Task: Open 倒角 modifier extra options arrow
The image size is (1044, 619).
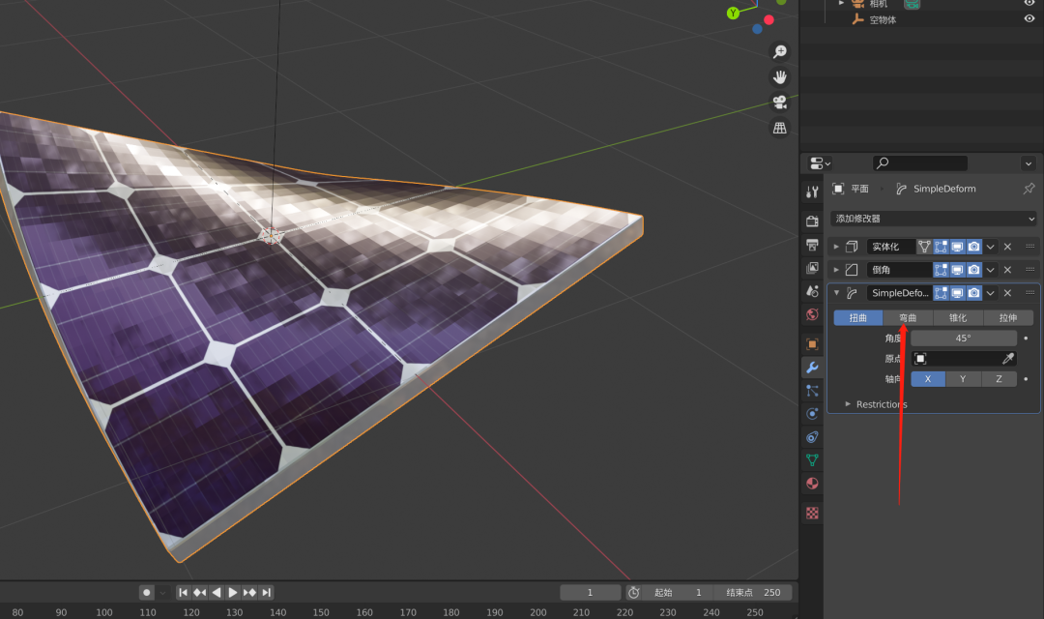Action: point(991,270)
